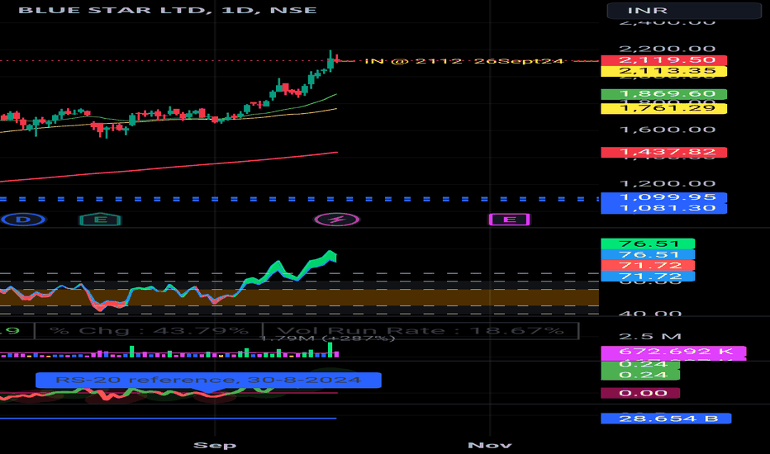Click the pink lightning bolt event marker
This screenshot has height=454, width=770.
click(337, 220)
